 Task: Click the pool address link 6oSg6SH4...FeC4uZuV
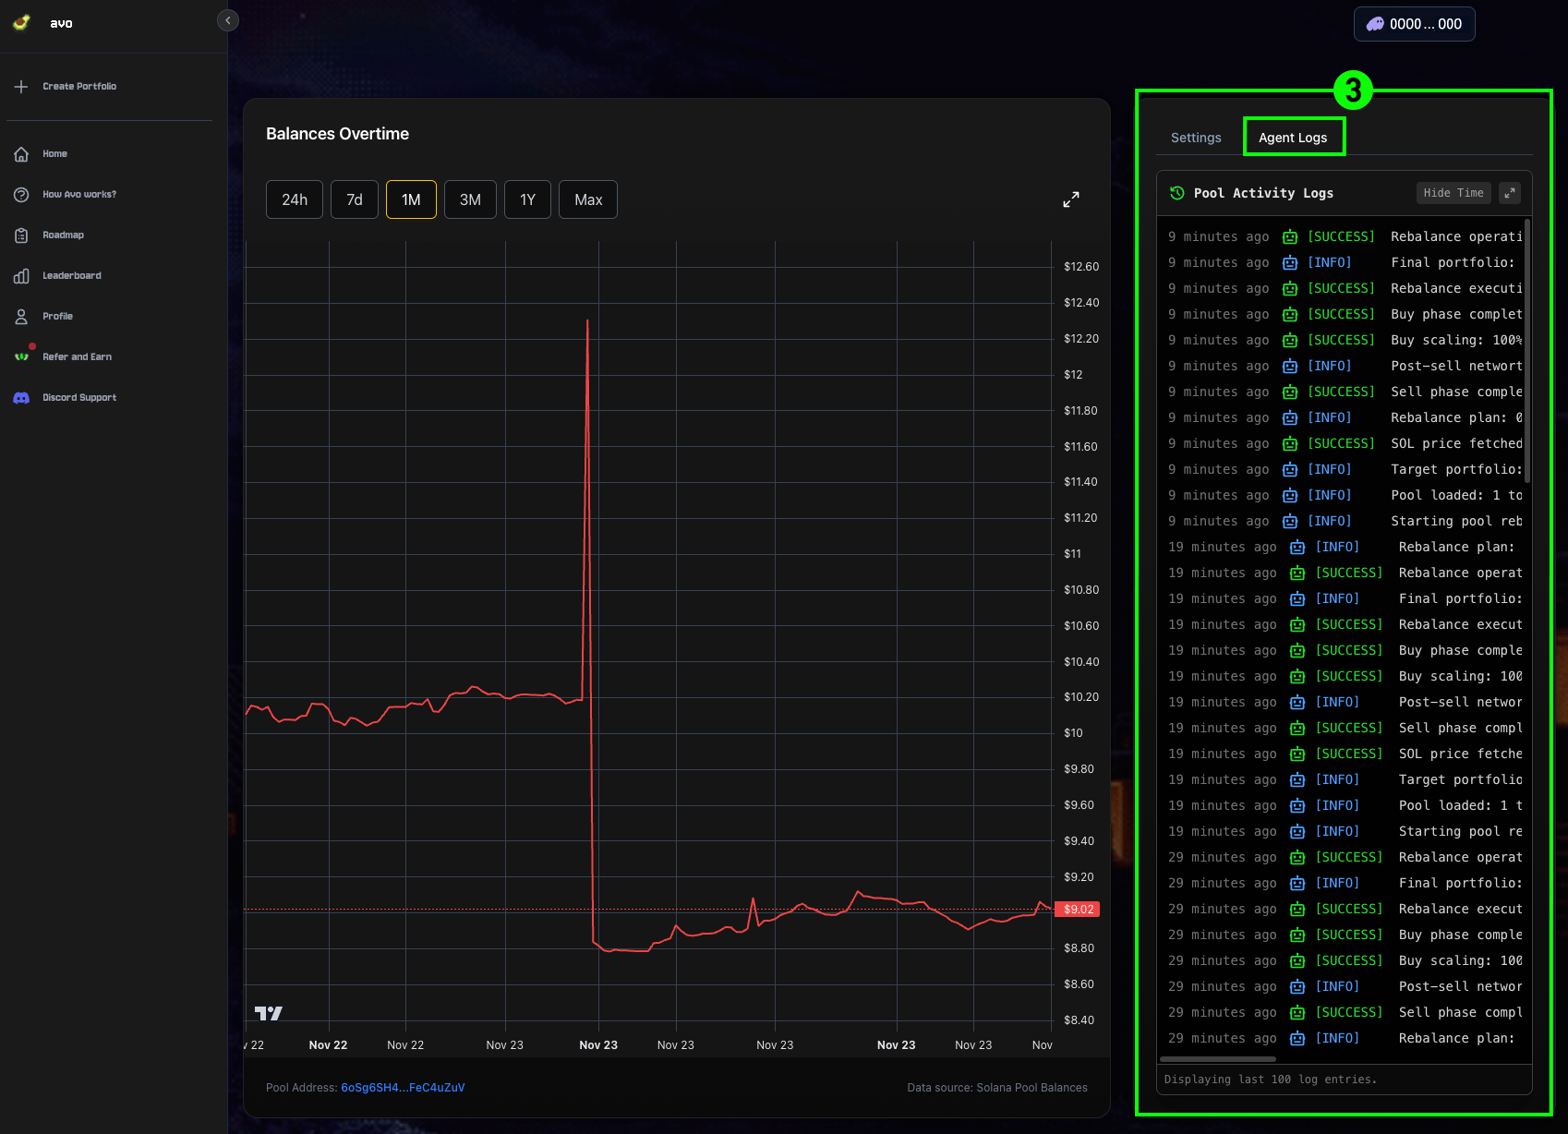click(x=403, y=1088)
